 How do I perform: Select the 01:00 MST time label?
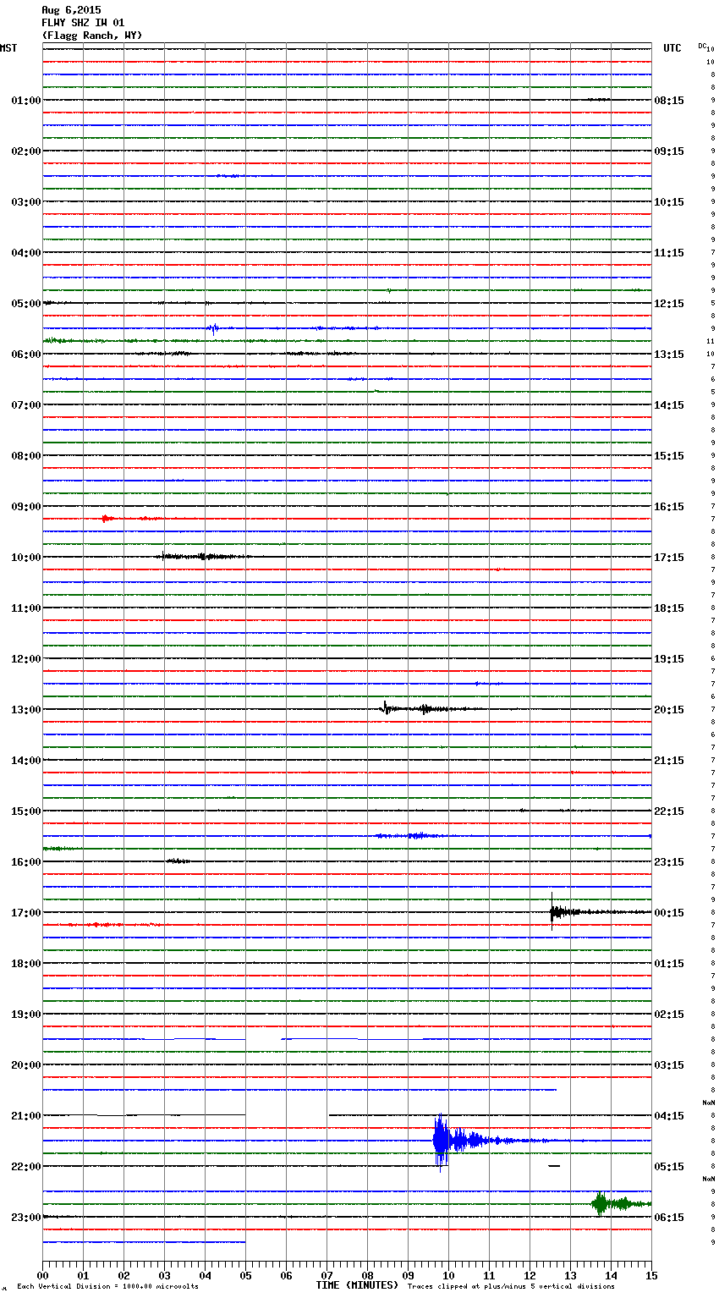tap(25, 101)
